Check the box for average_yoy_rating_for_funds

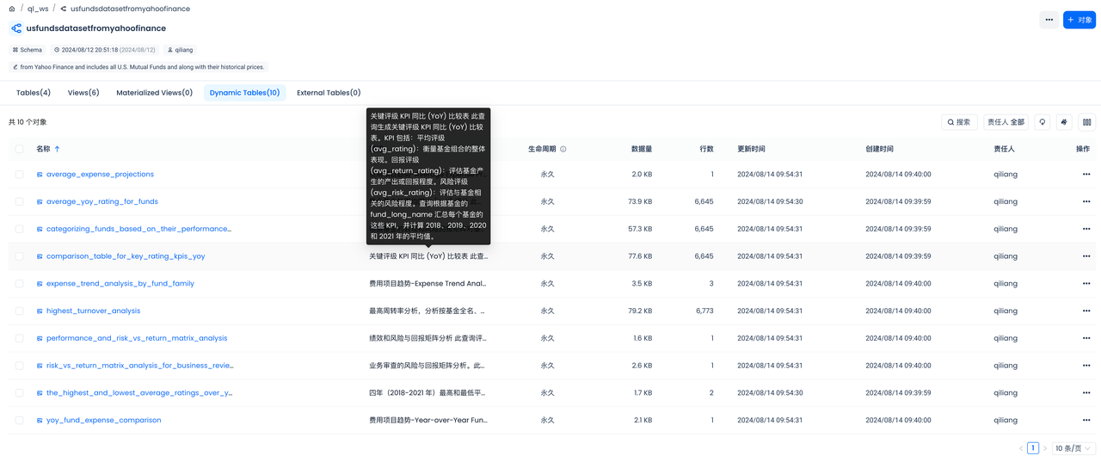tap(20, 202)
